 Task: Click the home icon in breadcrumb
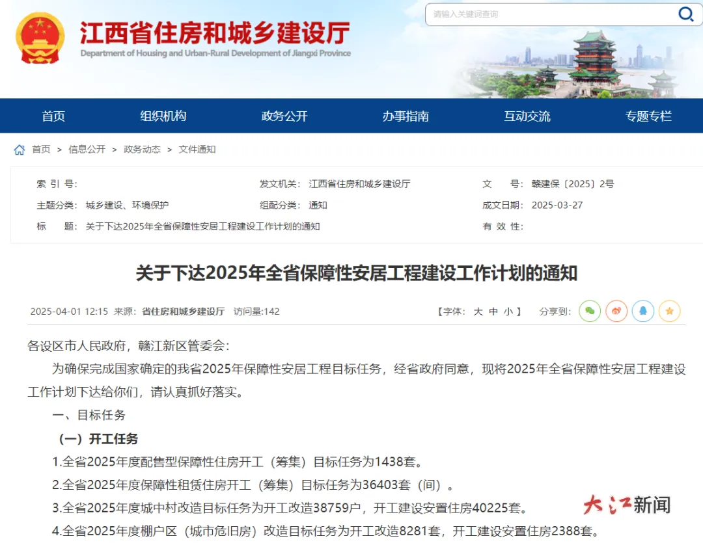[x=20, y=150]
